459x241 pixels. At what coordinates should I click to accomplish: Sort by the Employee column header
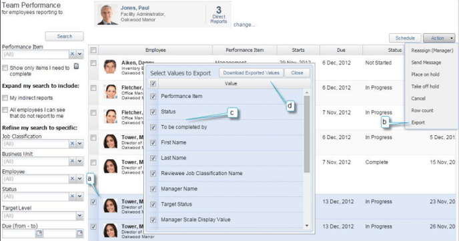pyautogui.click(x=155, y=50)
